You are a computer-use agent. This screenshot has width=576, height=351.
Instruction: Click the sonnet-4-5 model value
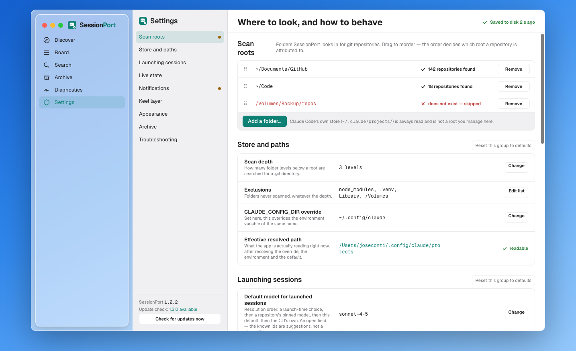tap(353, 314)
